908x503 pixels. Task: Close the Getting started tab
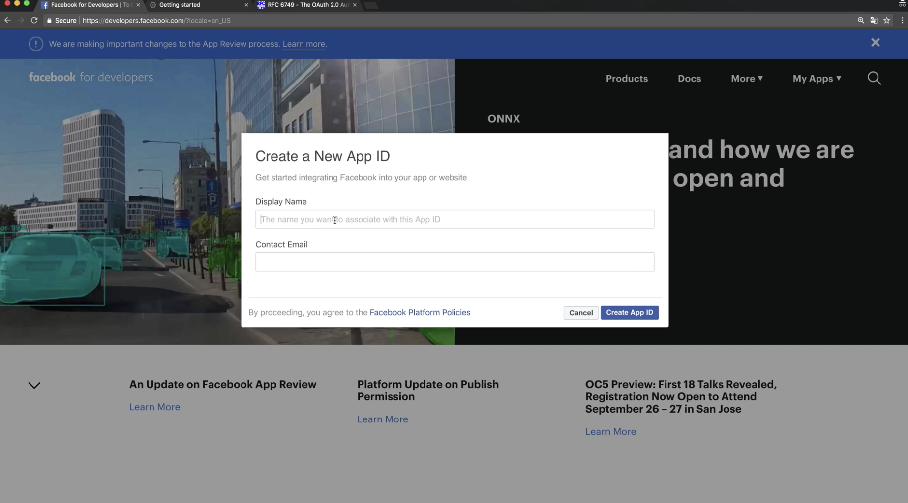[246, 5]
